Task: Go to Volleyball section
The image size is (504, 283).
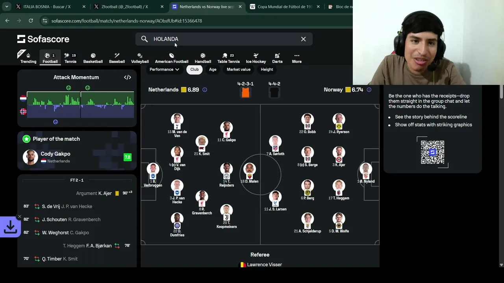Action: 140,58
